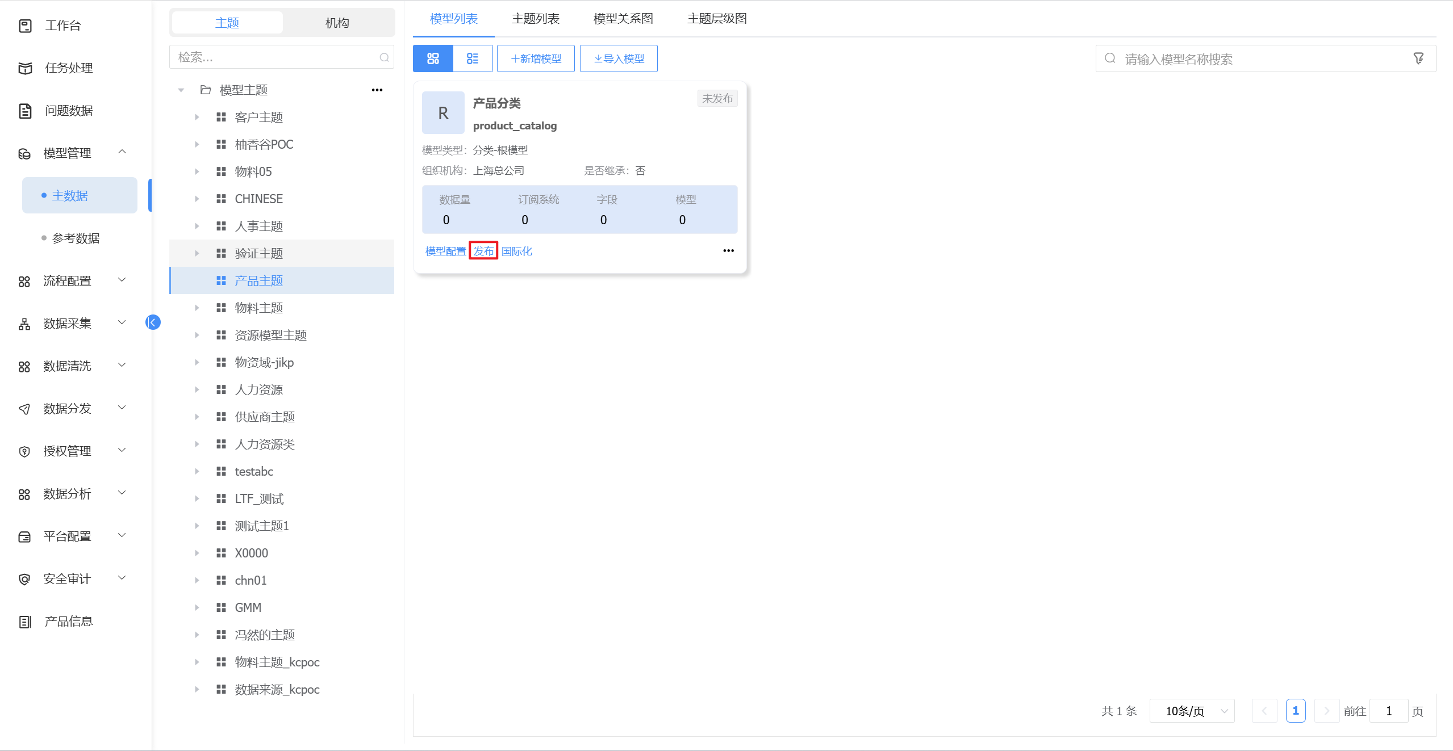Click the 工作台 workbench icon
Viewport: 1453px width, 751px height.
[25, 26]
